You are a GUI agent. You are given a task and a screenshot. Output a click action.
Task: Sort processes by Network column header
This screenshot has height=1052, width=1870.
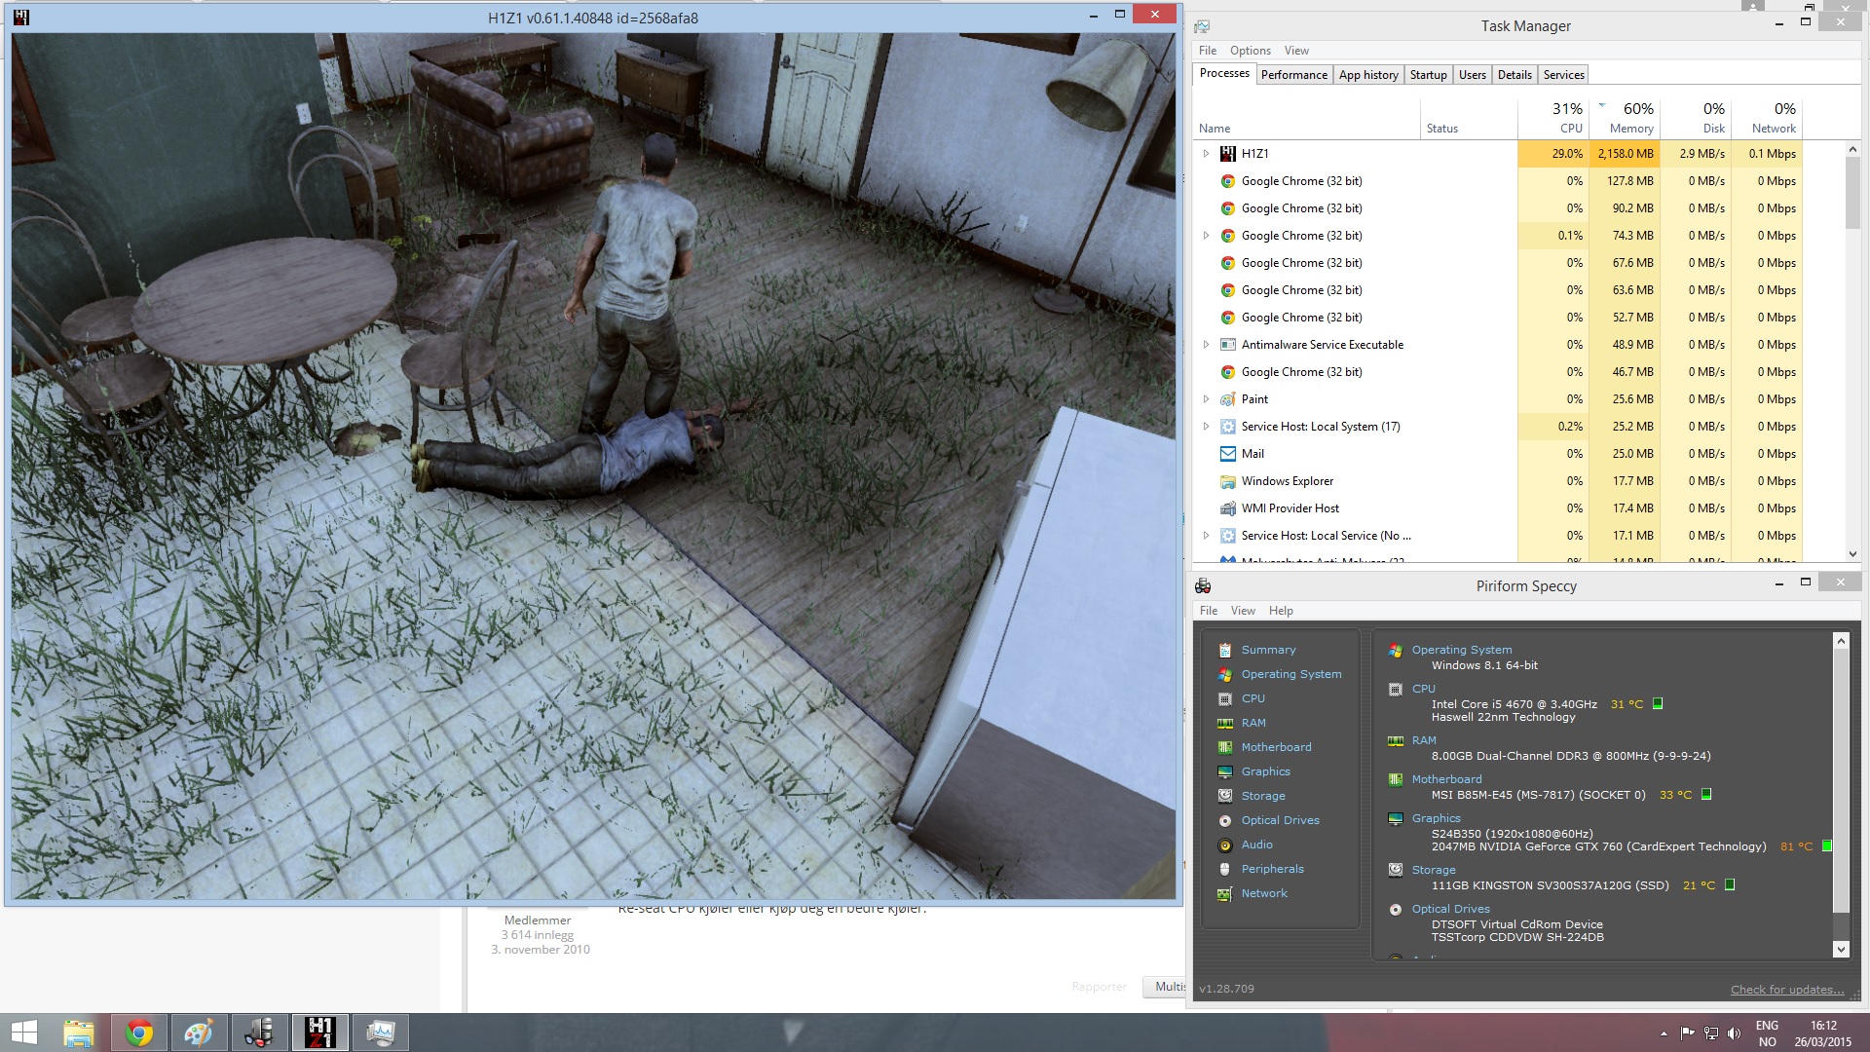(x=1766, y=117)
